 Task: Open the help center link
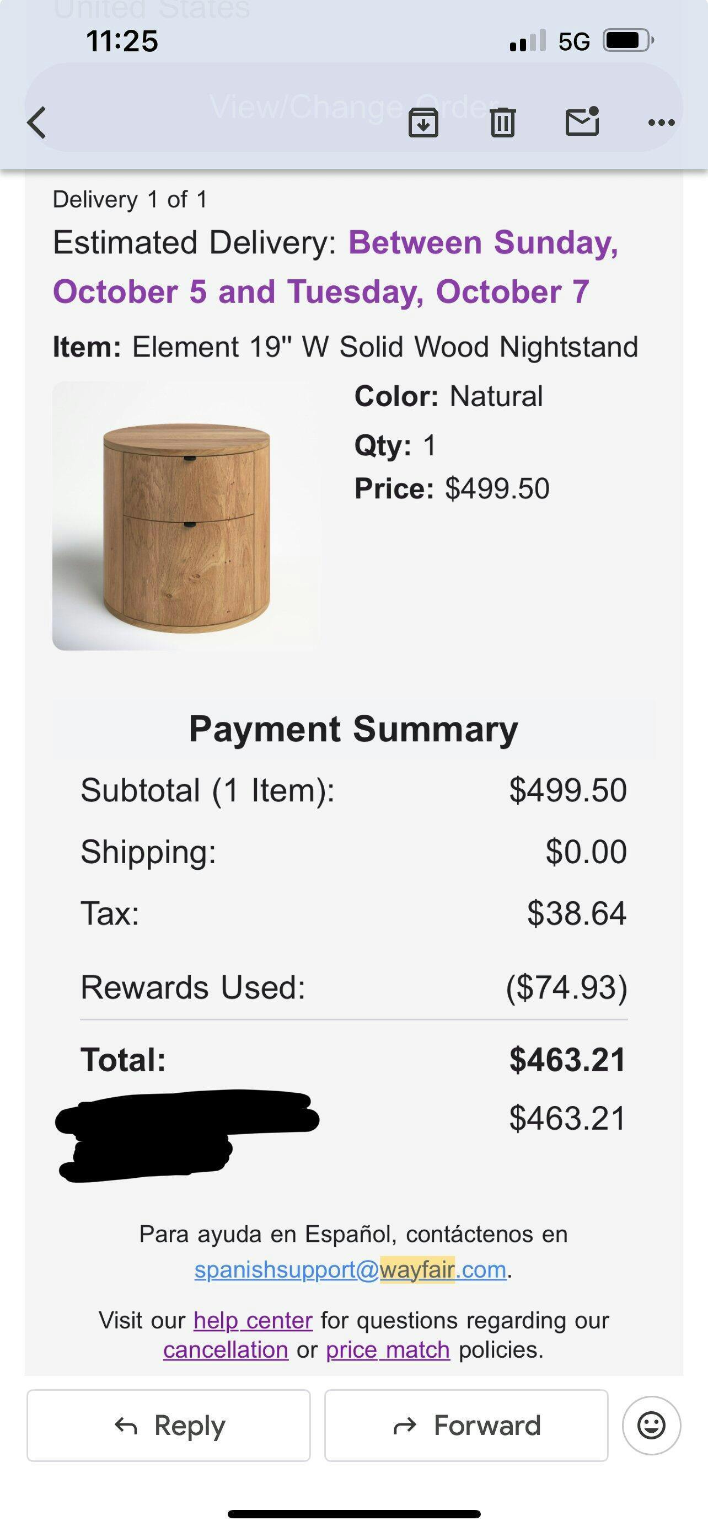[253, 1321]
